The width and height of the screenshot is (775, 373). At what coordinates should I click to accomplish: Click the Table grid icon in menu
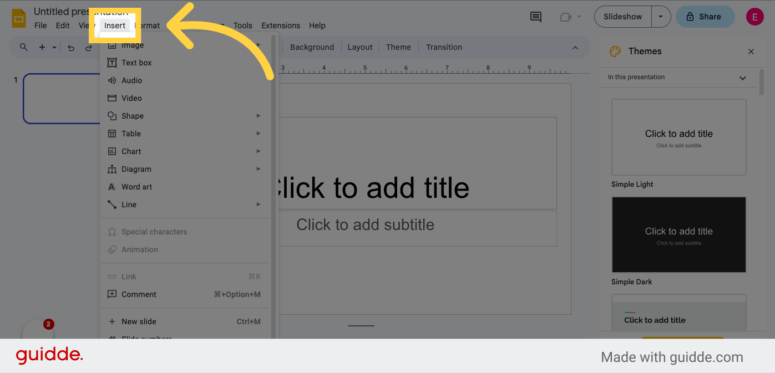pos(112,134)
